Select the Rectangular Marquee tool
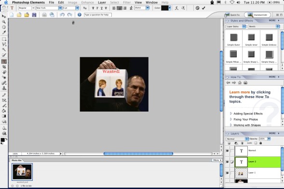The image size is (284, 189). click(4, 39)
